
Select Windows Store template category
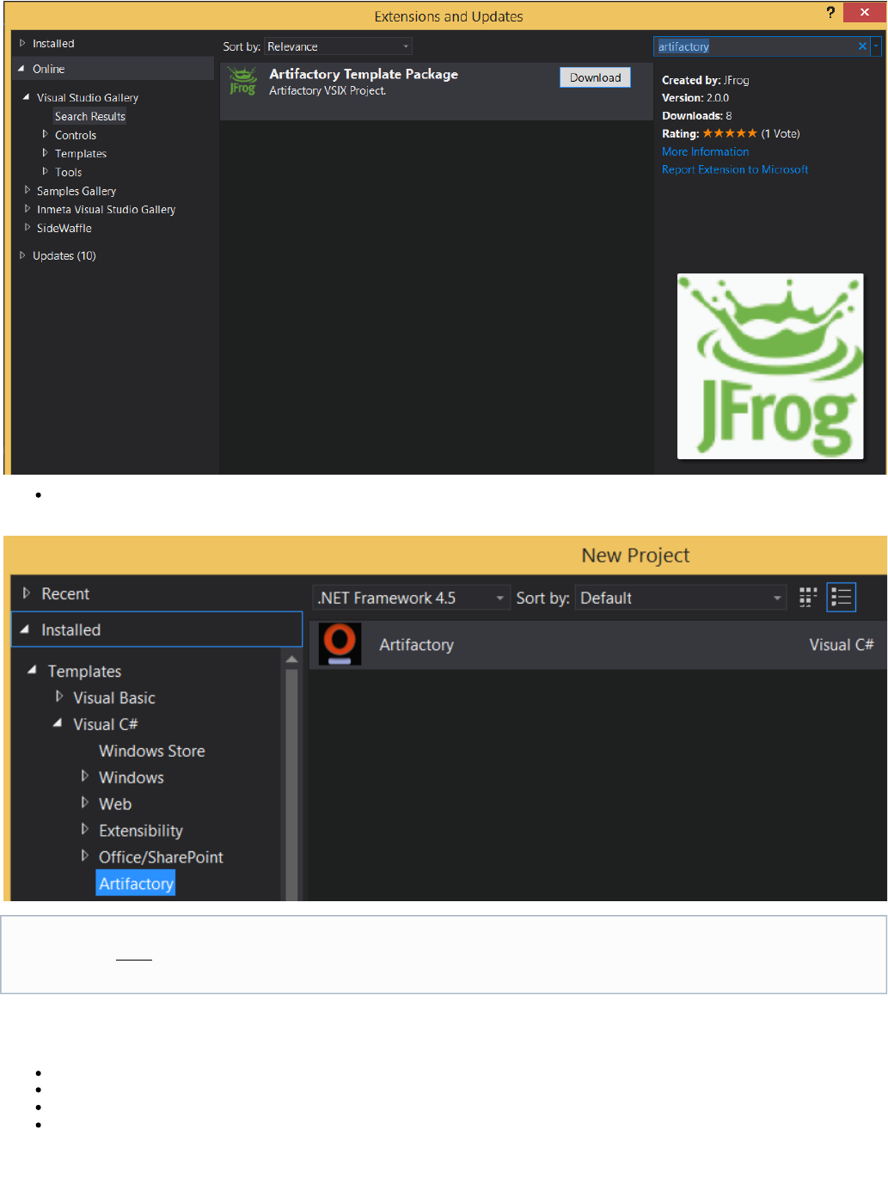tap(151, 751)
